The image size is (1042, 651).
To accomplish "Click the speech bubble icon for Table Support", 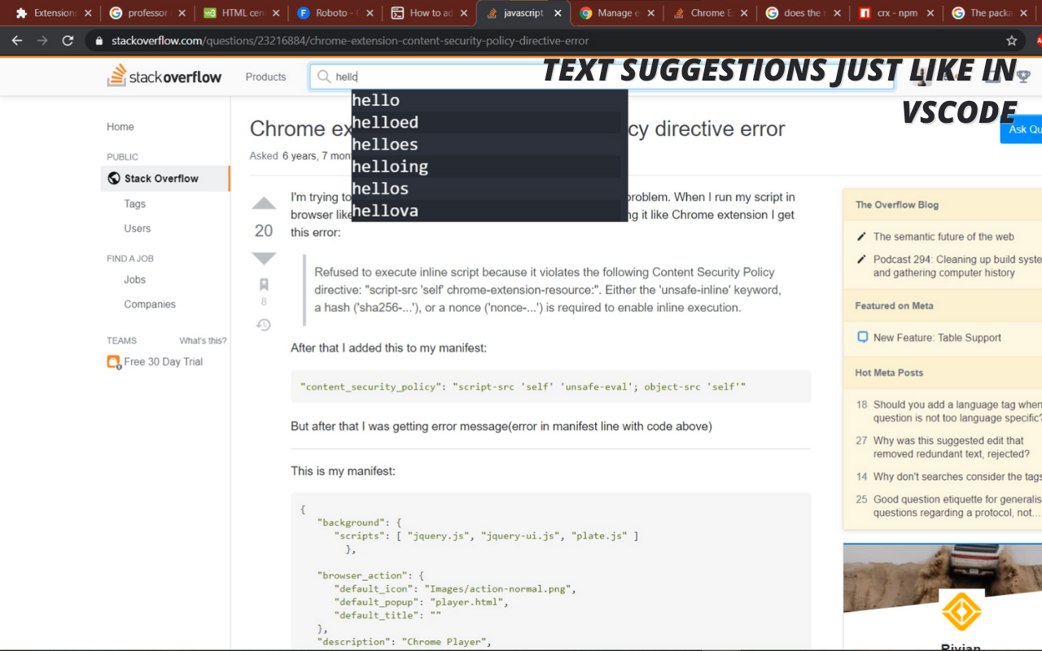I will [x=862, y=337].
